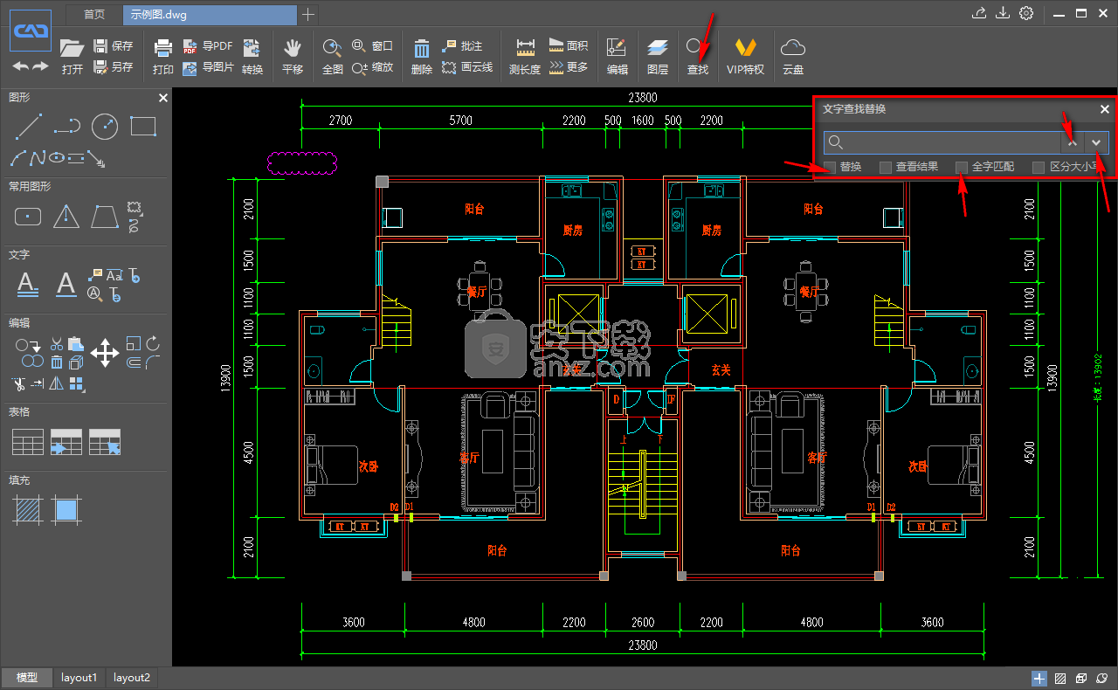
Task: Select the arc drawing tool
Action: point(18,158)
